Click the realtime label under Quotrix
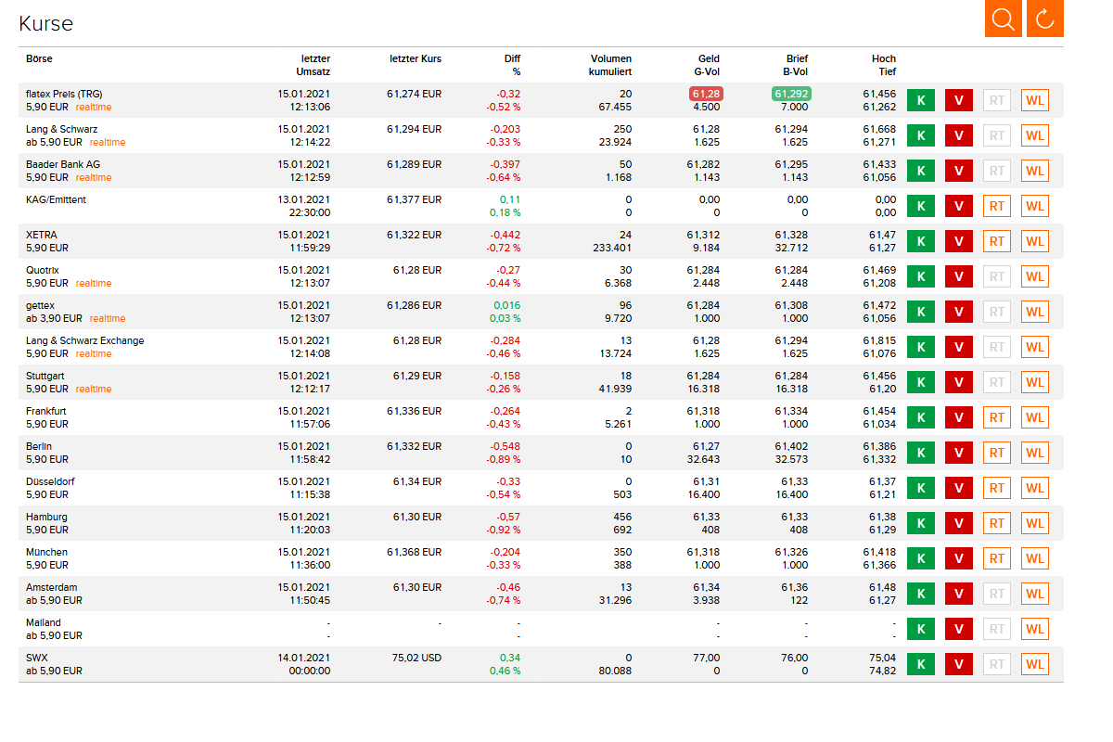 click(94, 283)
